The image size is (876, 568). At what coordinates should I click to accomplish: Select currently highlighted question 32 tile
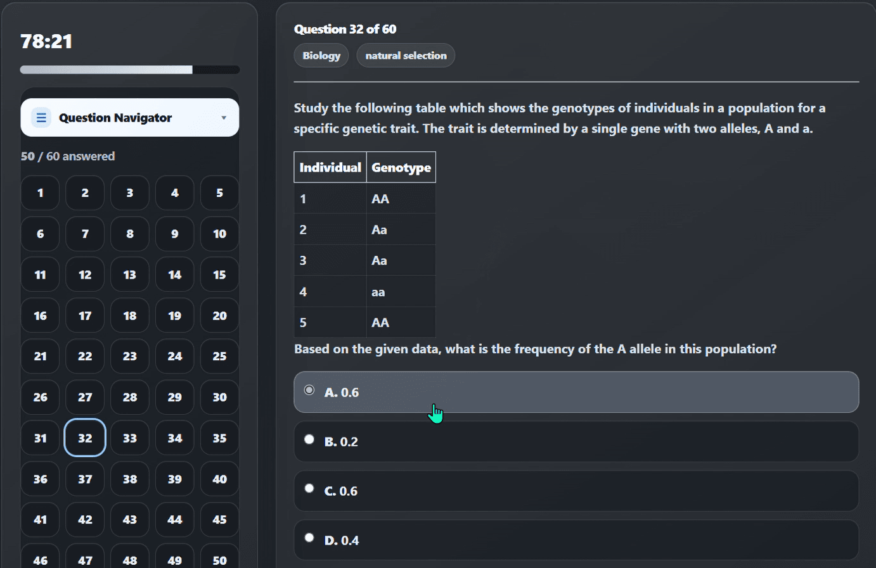tap(85, 438)
